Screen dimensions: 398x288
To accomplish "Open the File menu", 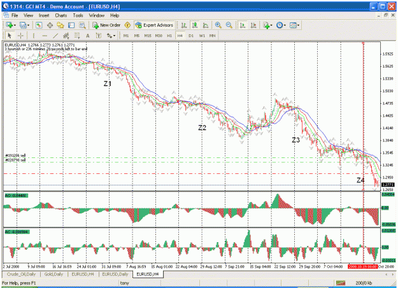I will point(15,15).
